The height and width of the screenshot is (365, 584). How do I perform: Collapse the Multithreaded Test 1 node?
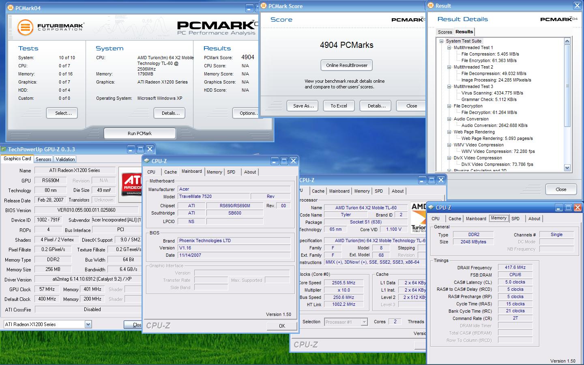point(449,47)
